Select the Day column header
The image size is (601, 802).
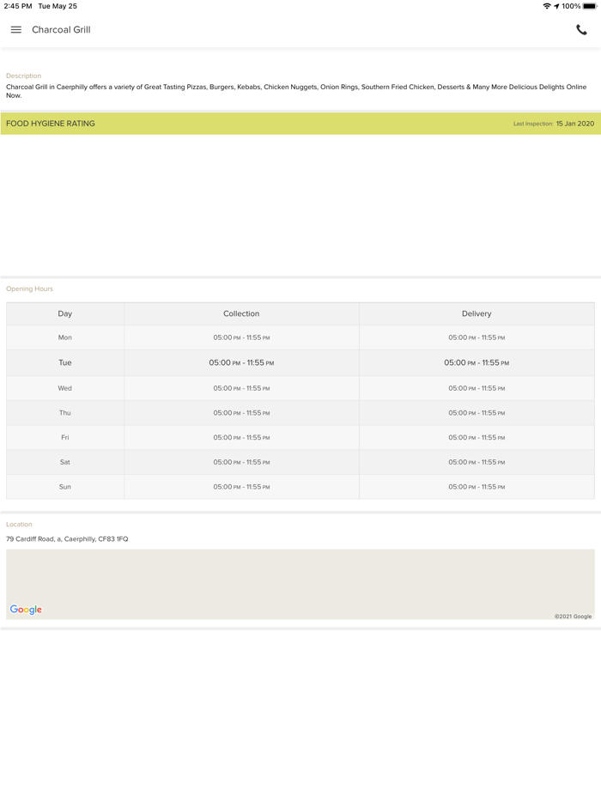[x=65, y=313]
